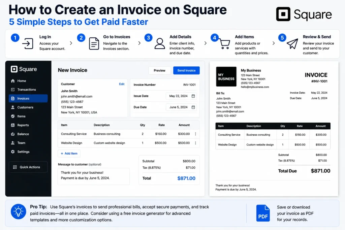Image resolution: width=345 pixels, height=230 pixels.
Task: Click Total Due $871.00 on invoice preview
Action: tap(304, 171)
